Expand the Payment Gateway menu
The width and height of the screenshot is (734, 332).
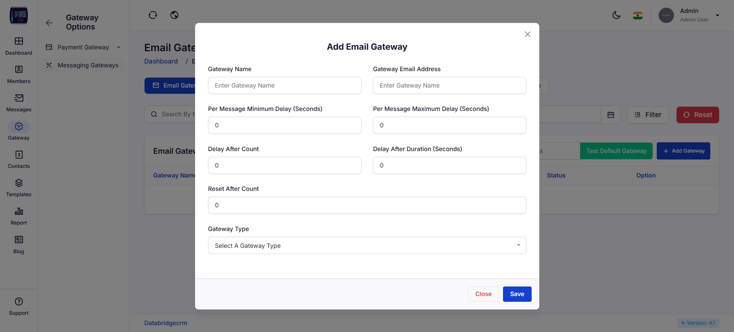tap(83, 47)
